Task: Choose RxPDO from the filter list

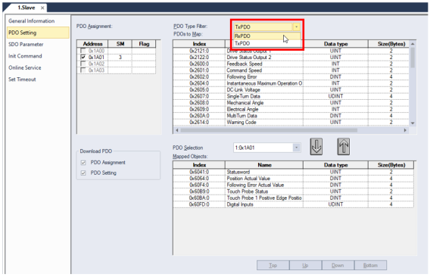Action: click(x=267, y=36)
